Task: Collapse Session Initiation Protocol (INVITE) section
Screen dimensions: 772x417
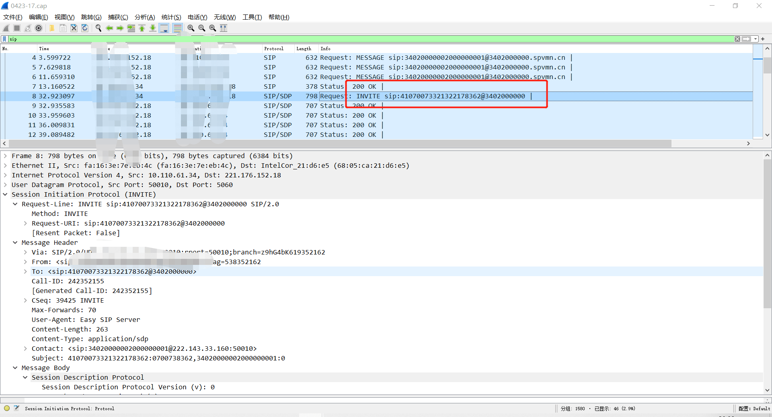Action: [5, 194]
